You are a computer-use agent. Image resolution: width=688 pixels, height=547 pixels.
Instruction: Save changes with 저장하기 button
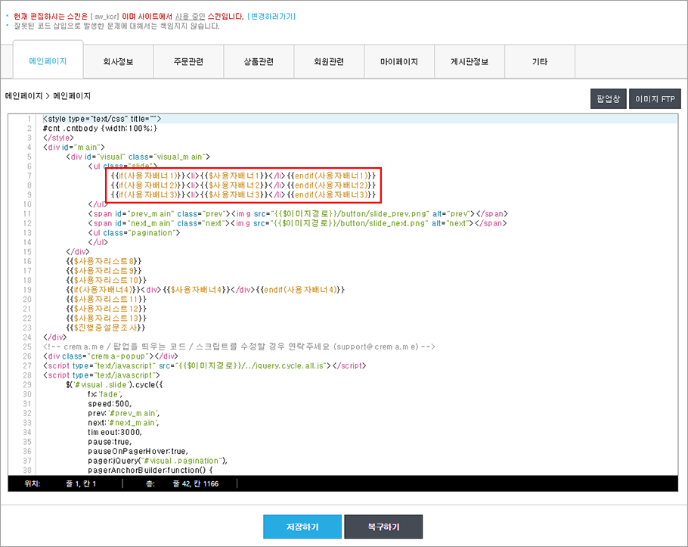click(x=302, y=527)
